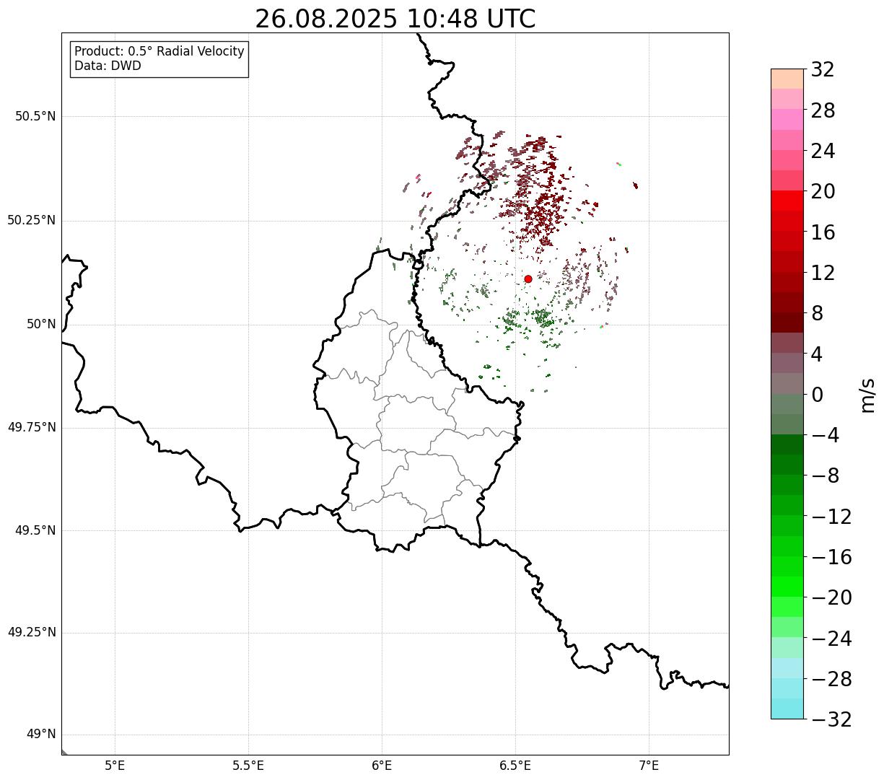
Task: Click the colorbar 'm/s' unit label
Action: 867,395
